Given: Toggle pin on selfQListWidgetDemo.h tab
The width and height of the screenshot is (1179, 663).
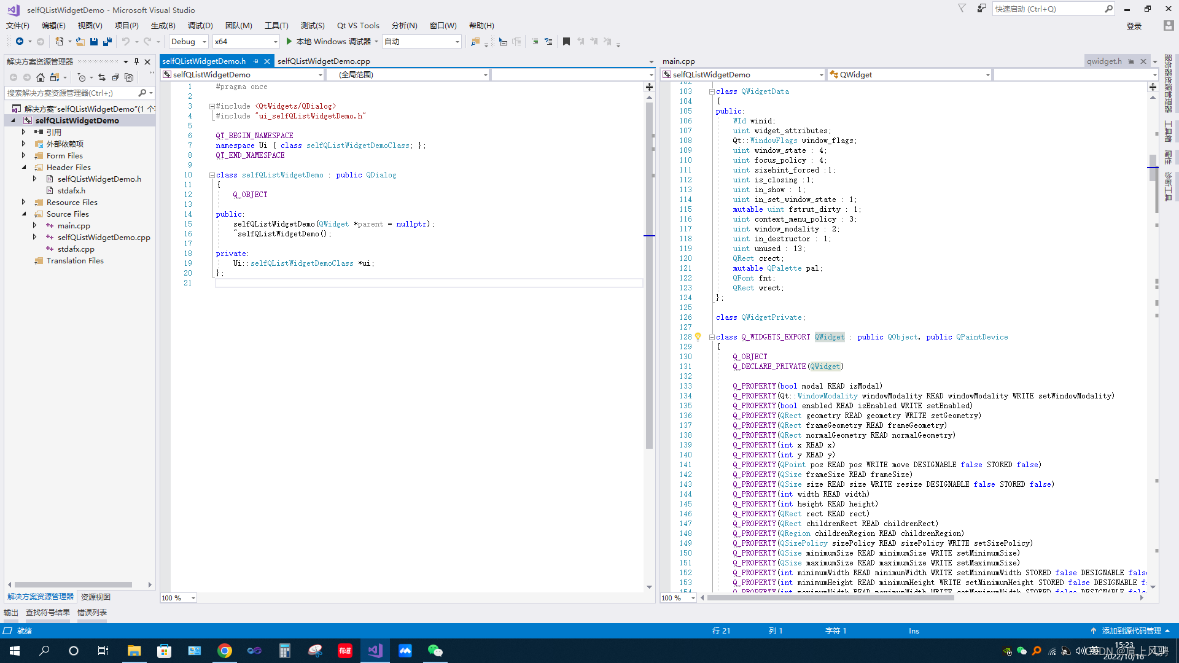Looking at the screenshot, I should coord(256,61).
